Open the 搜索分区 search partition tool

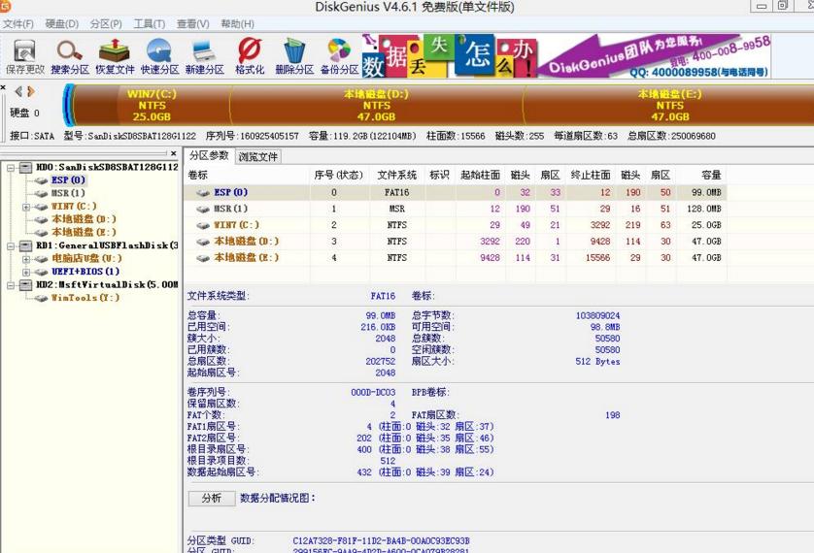point(70,56)
